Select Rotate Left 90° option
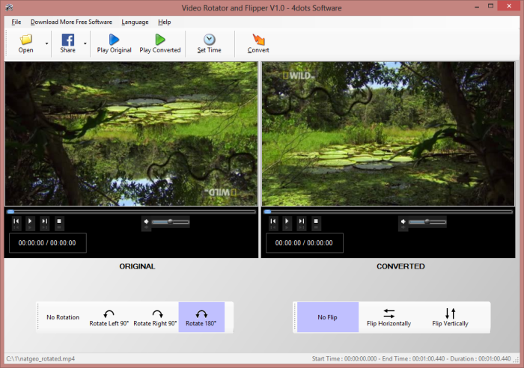The width and height of the screenshot is (524, 368). (109, 317)
